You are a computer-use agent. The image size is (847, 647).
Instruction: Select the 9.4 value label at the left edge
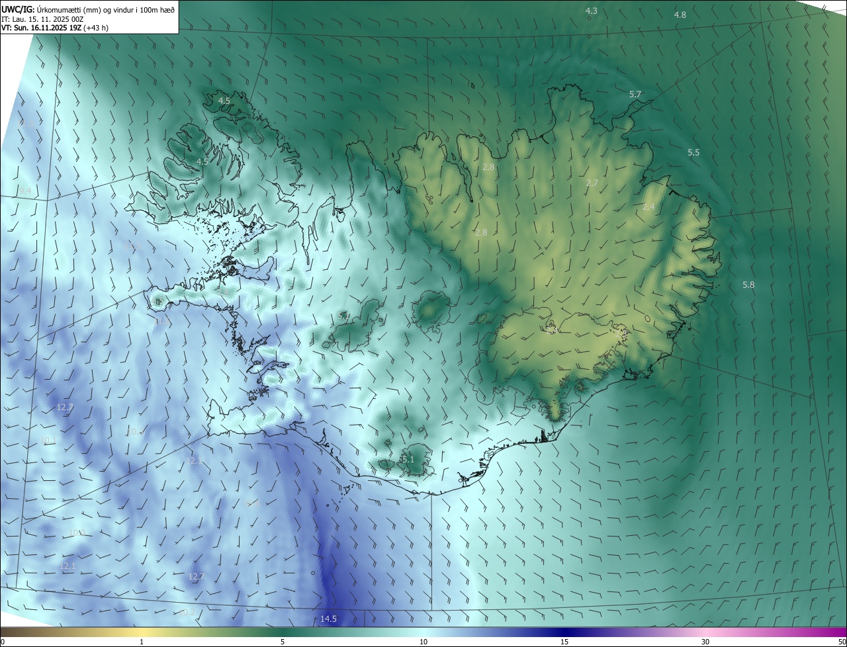25,191
